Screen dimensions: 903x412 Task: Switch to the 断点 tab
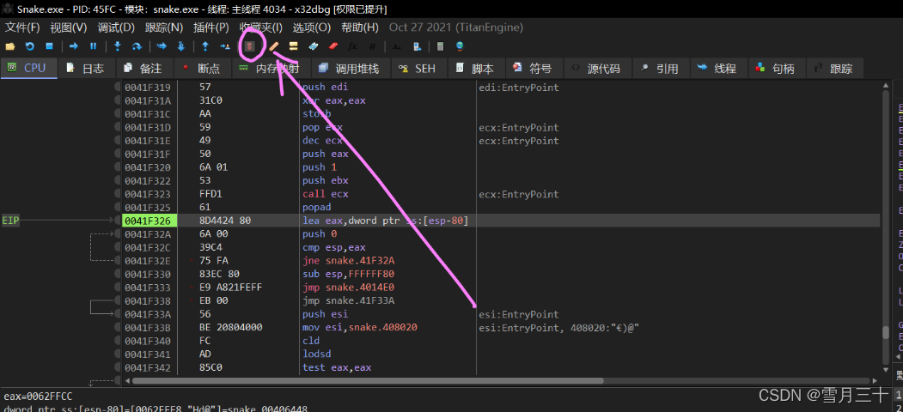point(202,69)
